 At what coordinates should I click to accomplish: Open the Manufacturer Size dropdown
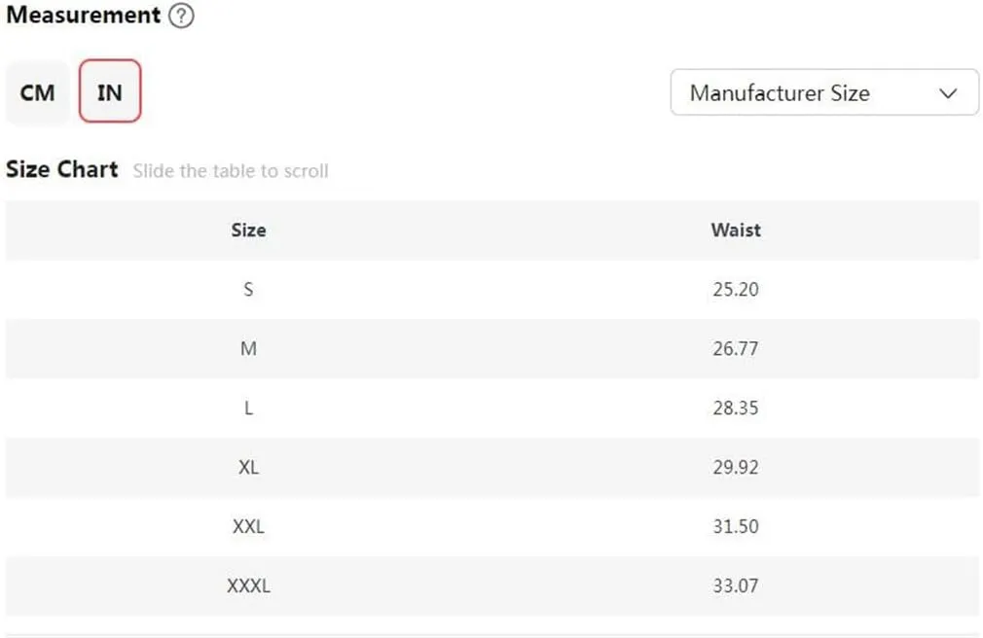[x=824, y=92]
